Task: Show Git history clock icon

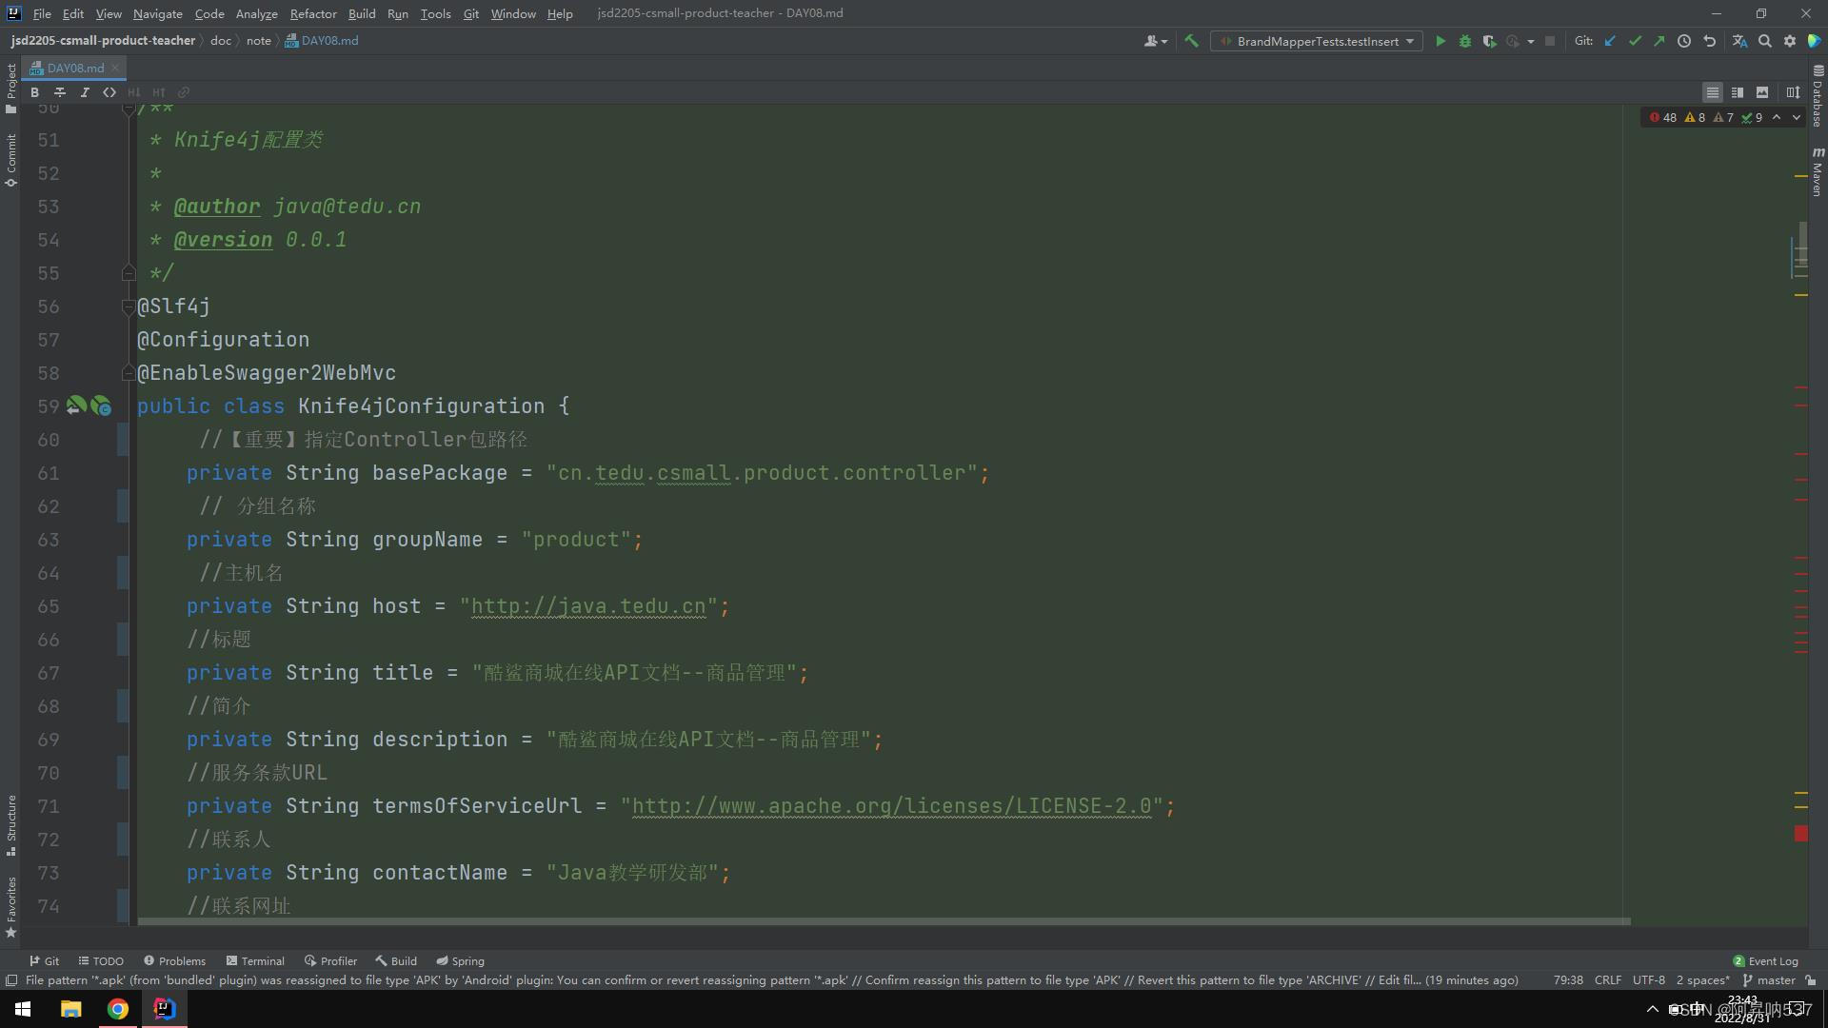Action: tap(1684, 41)
